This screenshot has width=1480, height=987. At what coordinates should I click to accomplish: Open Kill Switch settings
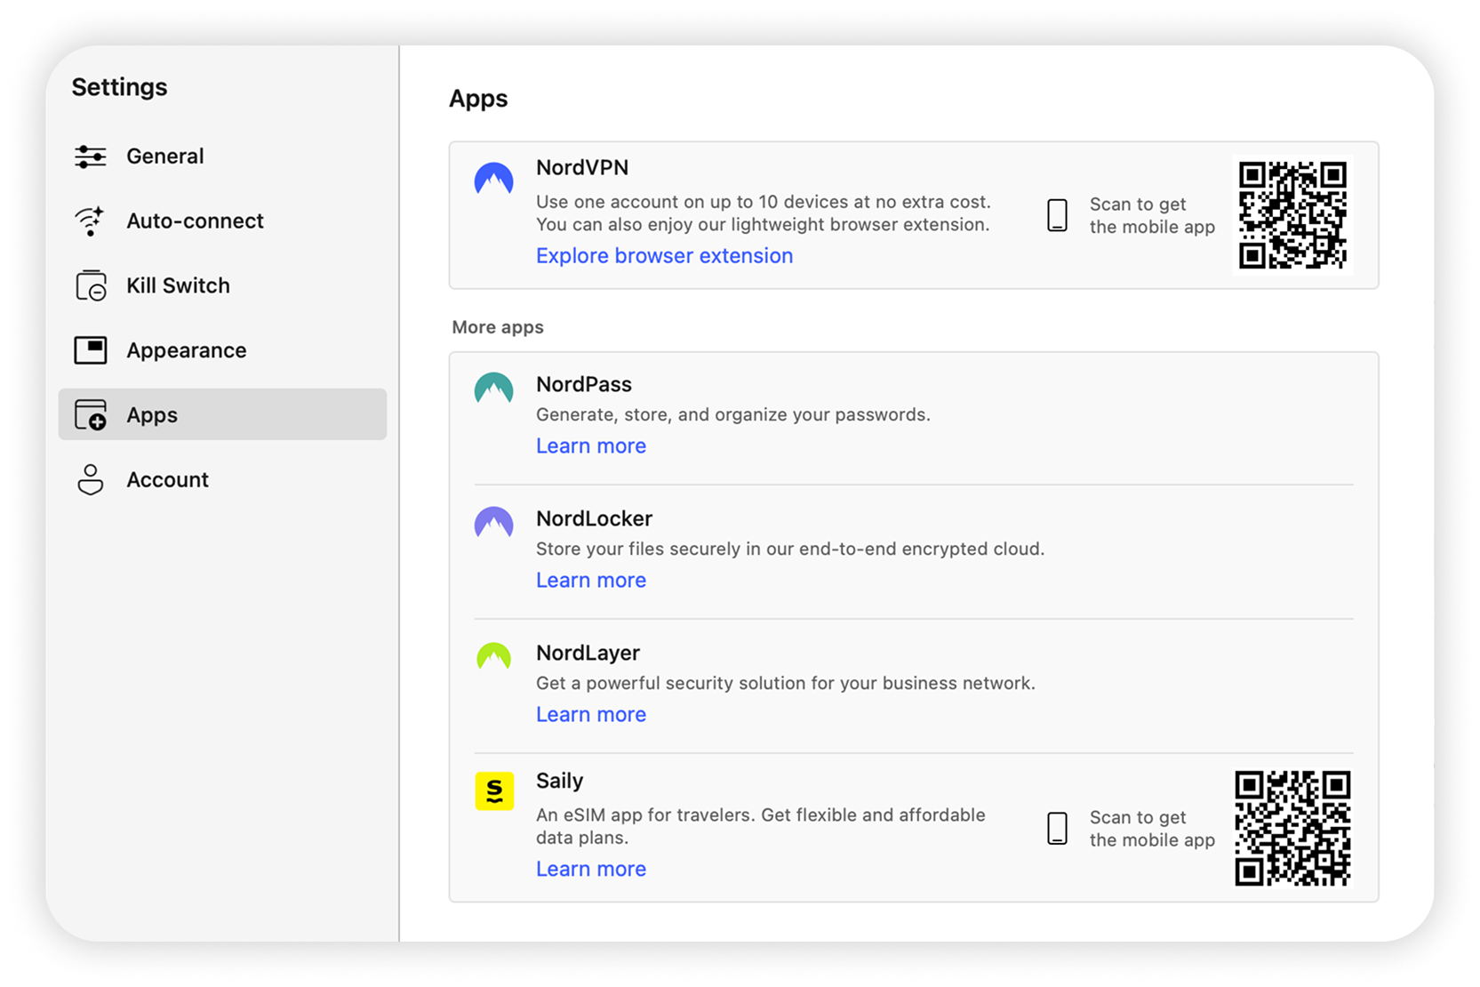click(x=178, y=286)
